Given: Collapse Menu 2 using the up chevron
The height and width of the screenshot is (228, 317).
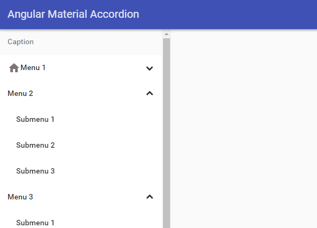Looking at the screenshot, I should (x=150, y=93).
